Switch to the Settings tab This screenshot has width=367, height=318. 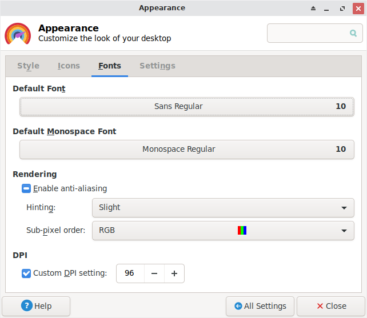pos(157,66)
